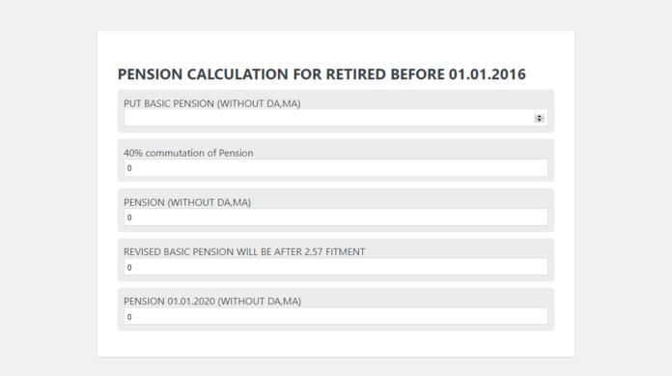Click the 0 value in Pension 01.01.2020 field
Screen dimensions: 672x376
point(129,317)
